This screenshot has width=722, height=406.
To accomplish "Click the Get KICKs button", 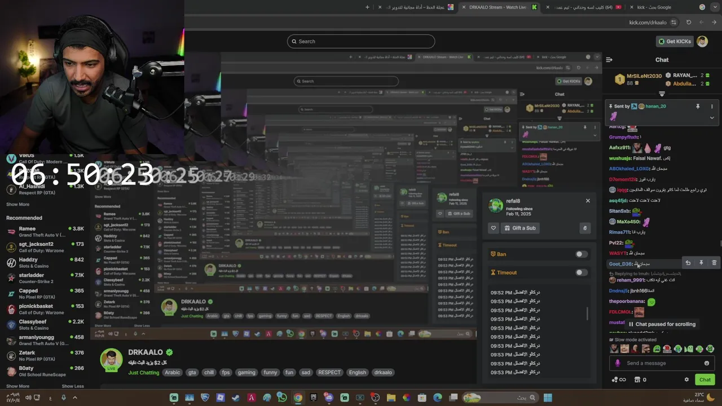I will click(673, 41).
